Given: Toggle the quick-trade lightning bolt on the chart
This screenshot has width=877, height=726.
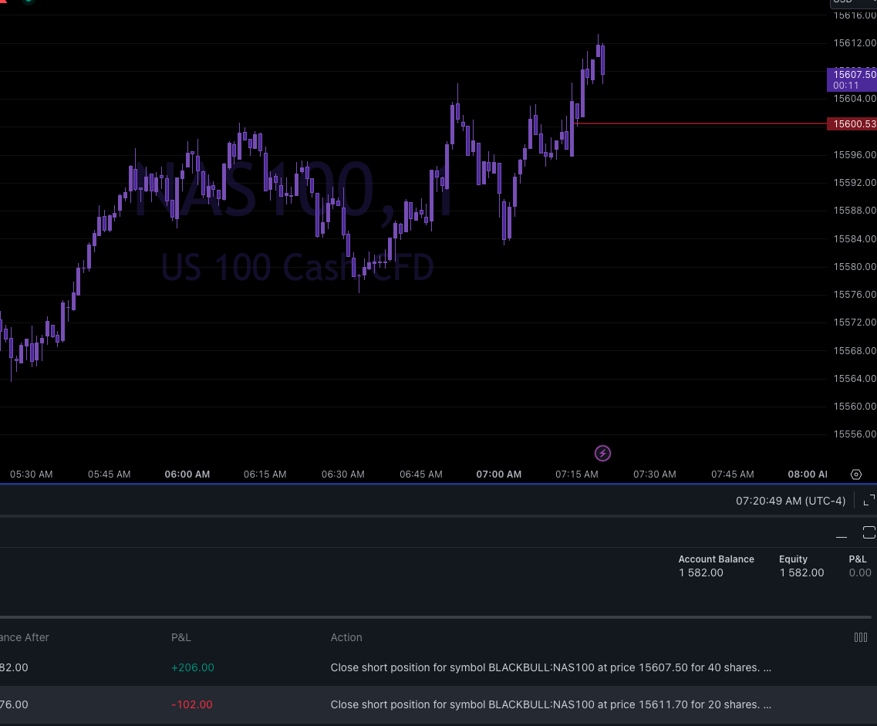Looking at the screenshot, I should coord(602,453).
